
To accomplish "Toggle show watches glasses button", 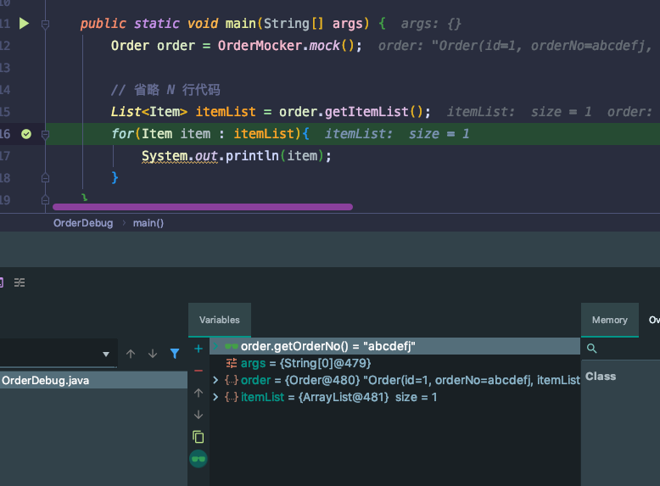I will click(x=199, y=459).
